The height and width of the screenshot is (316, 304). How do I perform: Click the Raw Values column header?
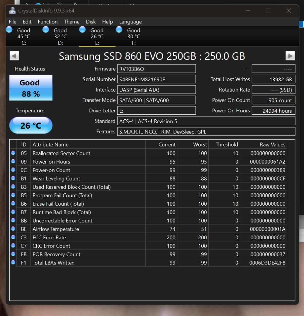coord(264,145)
